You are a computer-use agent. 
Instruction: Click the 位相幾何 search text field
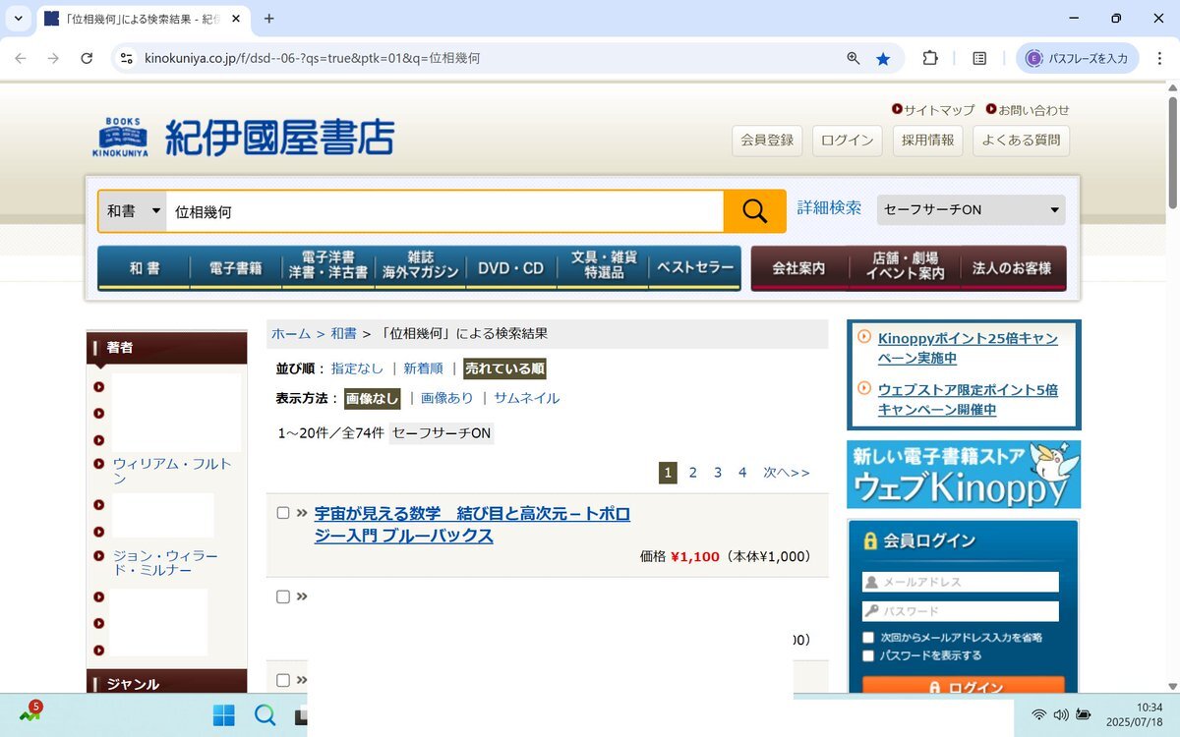pos(444,211)
